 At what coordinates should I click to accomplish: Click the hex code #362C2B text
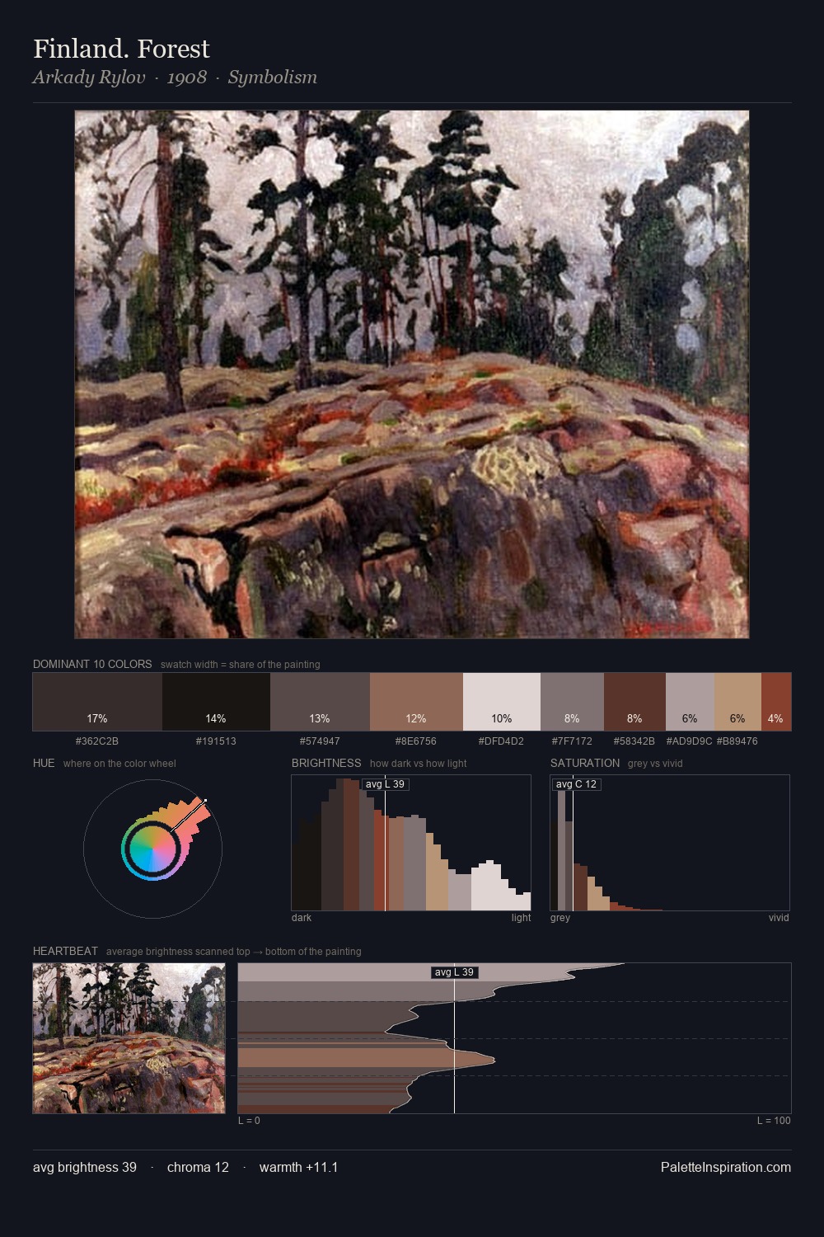(97, 741)
